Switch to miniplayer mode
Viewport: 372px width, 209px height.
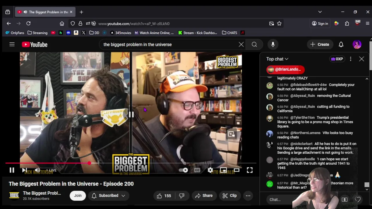pos(223,170)
